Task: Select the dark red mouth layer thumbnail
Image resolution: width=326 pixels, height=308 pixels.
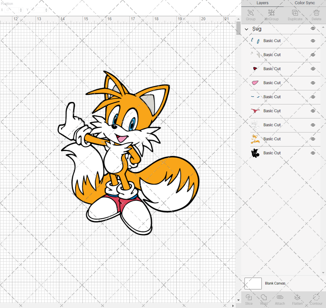Action: (x=255, y=69)
